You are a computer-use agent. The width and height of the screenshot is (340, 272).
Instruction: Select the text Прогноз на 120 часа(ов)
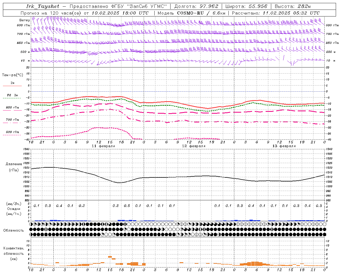point(51,13)
